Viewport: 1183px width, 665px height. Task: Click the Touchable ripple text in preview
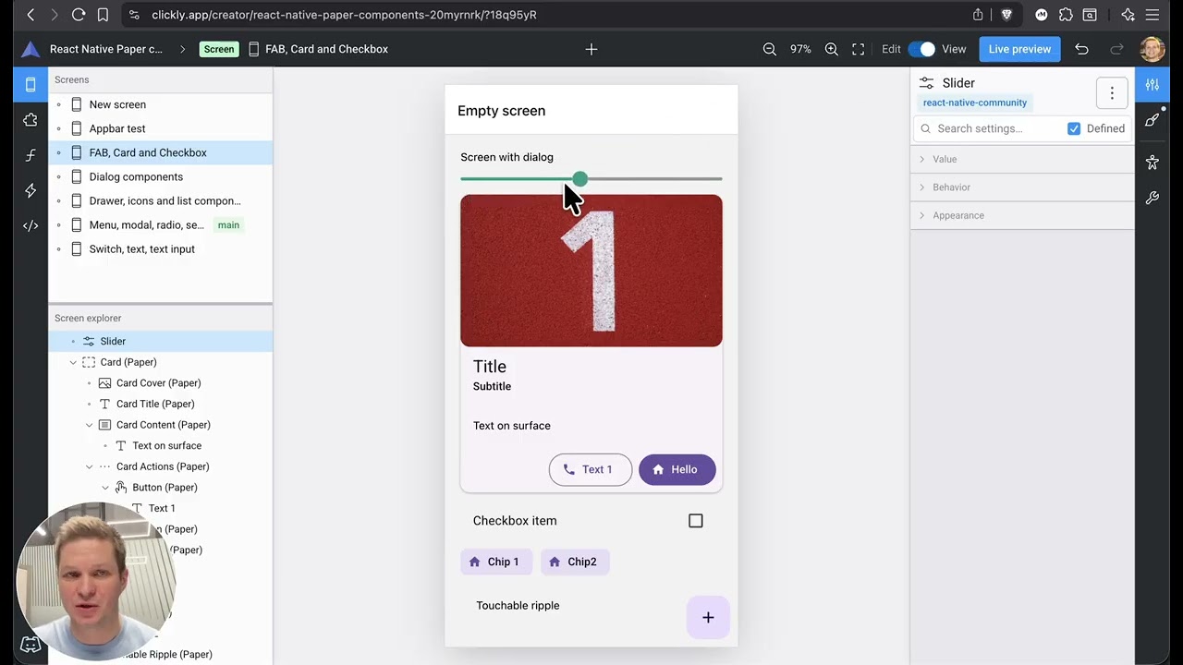(518, 606)
